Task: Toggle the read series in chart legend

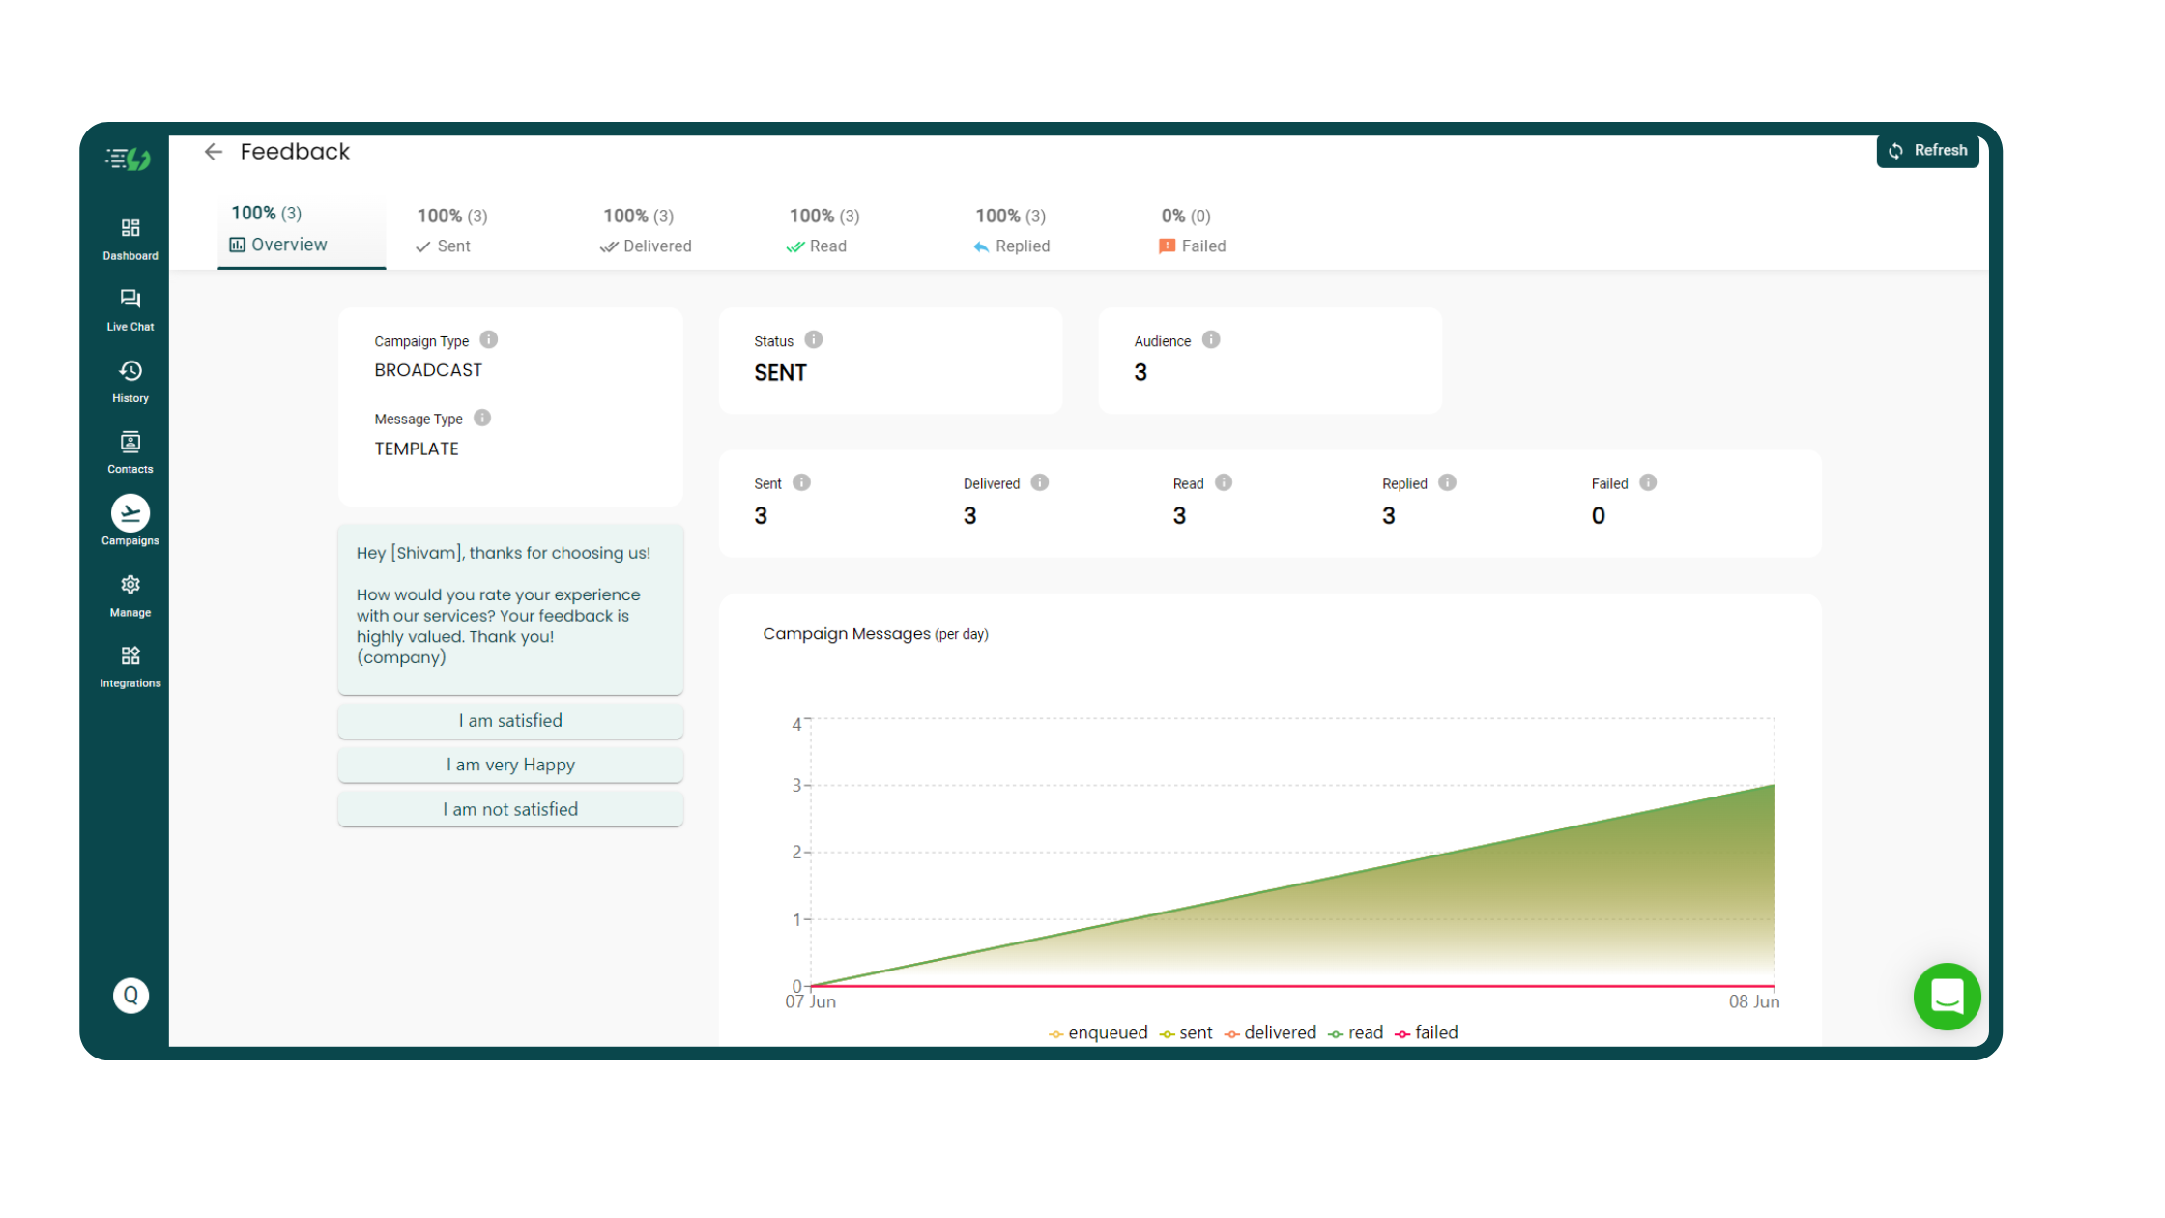Action: [x=1355, y=1032]
